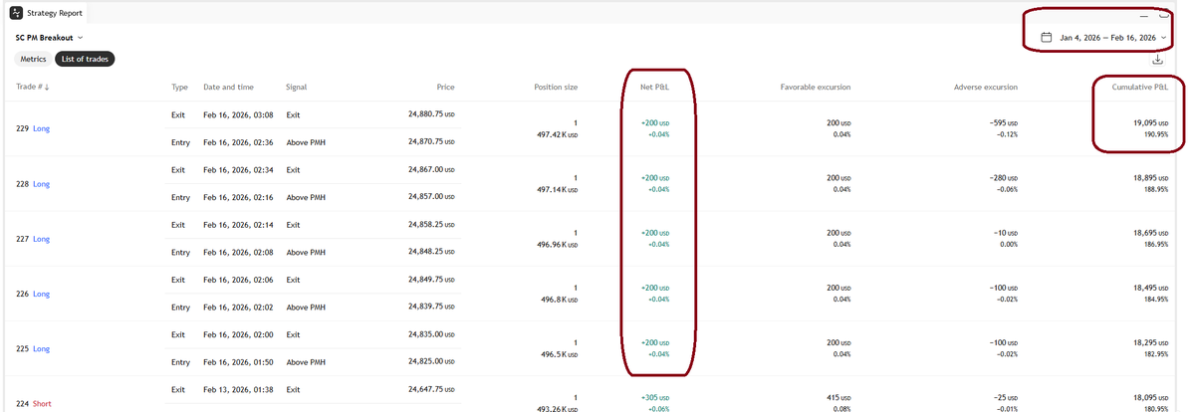Open the Jan 4 – Feb 16 date range picker

tap(1103, 38)
